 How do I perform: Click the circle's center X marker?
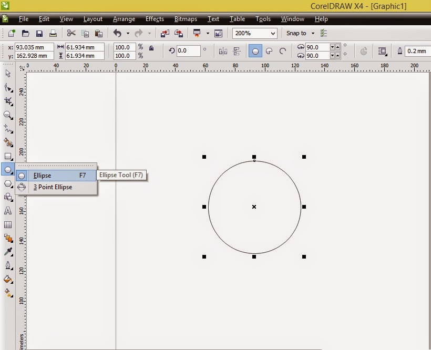pyautogui.click(x=254, y=207)
